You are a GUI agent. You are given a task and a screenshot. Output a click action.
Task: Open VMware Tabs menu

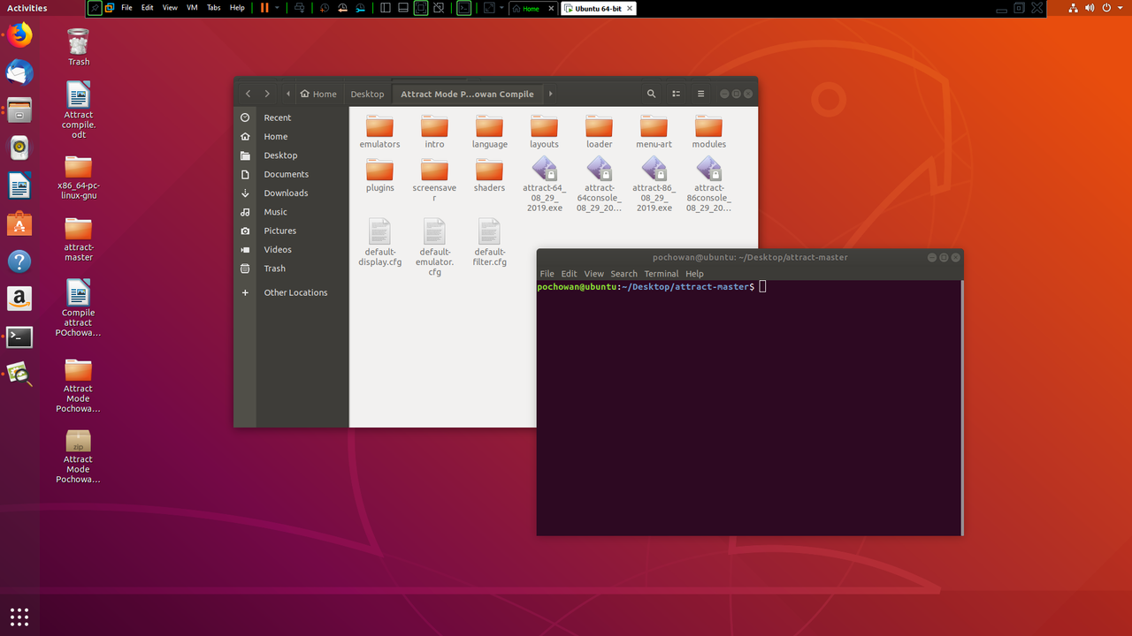[214, 8]
